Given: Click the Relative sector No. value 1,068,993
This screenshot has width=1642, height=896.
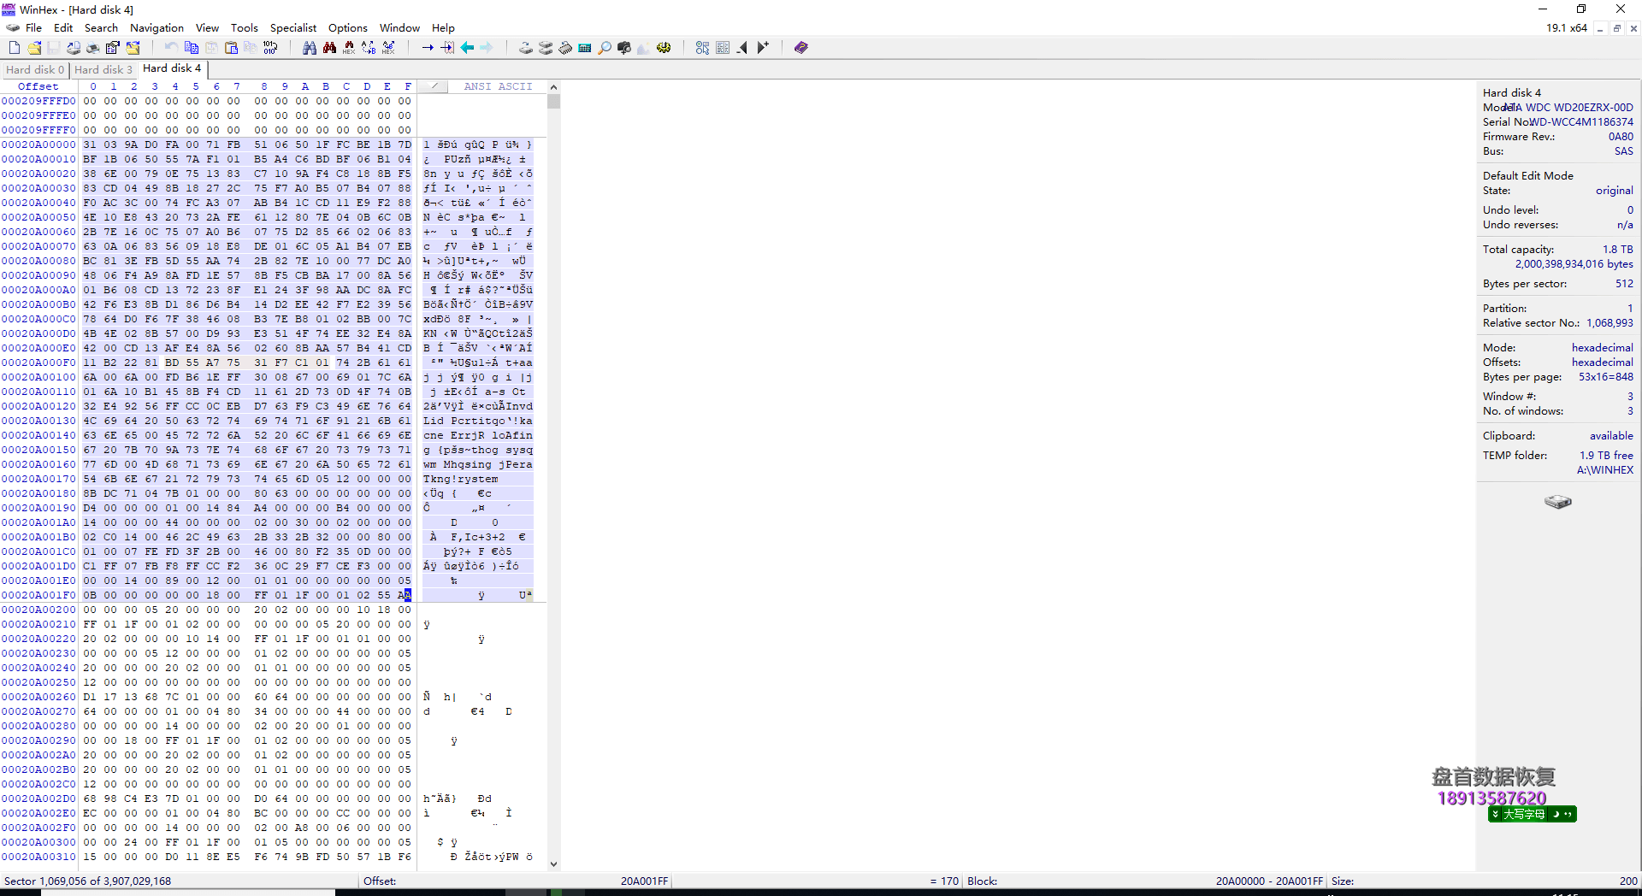Looking at the screenshot, I should (1610, 323).
